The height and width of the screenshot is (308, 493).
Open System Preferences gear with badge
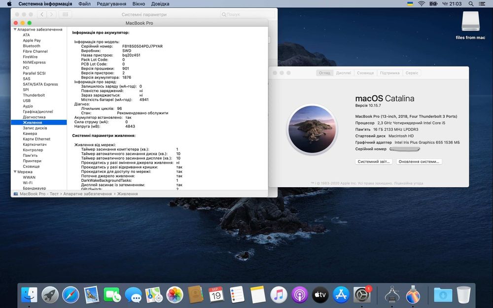[x=362, y=295]
